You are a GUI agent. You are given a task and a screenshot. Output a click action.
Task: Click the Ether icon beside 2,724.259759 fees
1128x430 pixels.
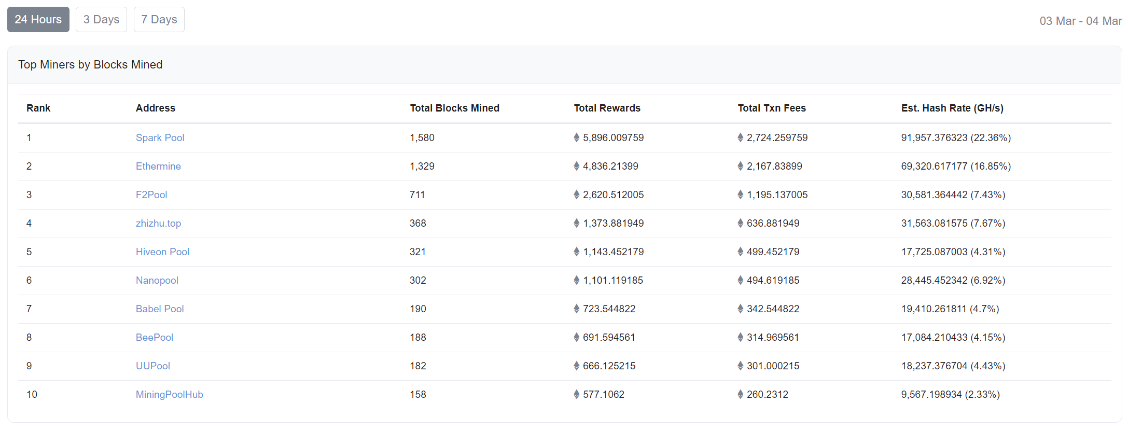pos(741,137)
